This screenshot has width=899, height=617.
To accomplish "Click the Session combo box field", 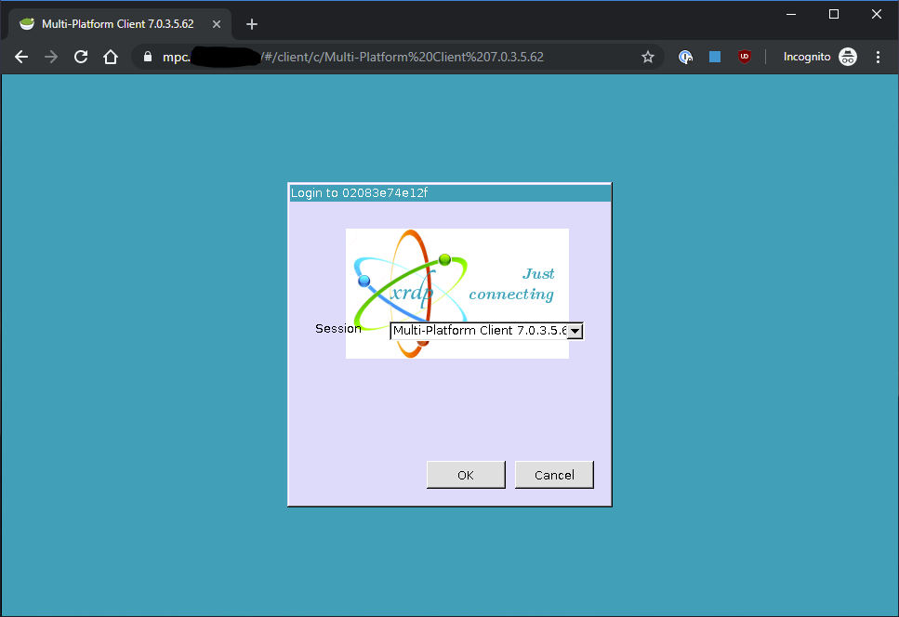I will click(486, 331).
